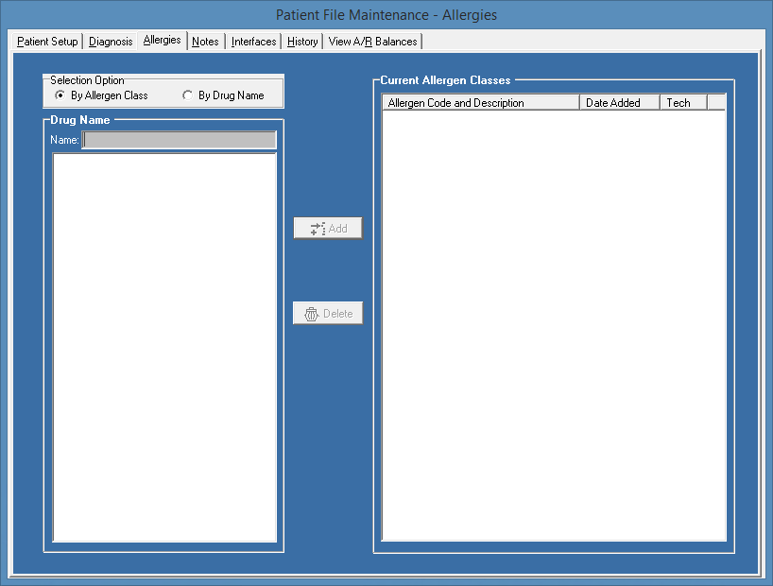Click the blank column header after Tech
Screen dimensions: 773x586
(x=715, y=103)
